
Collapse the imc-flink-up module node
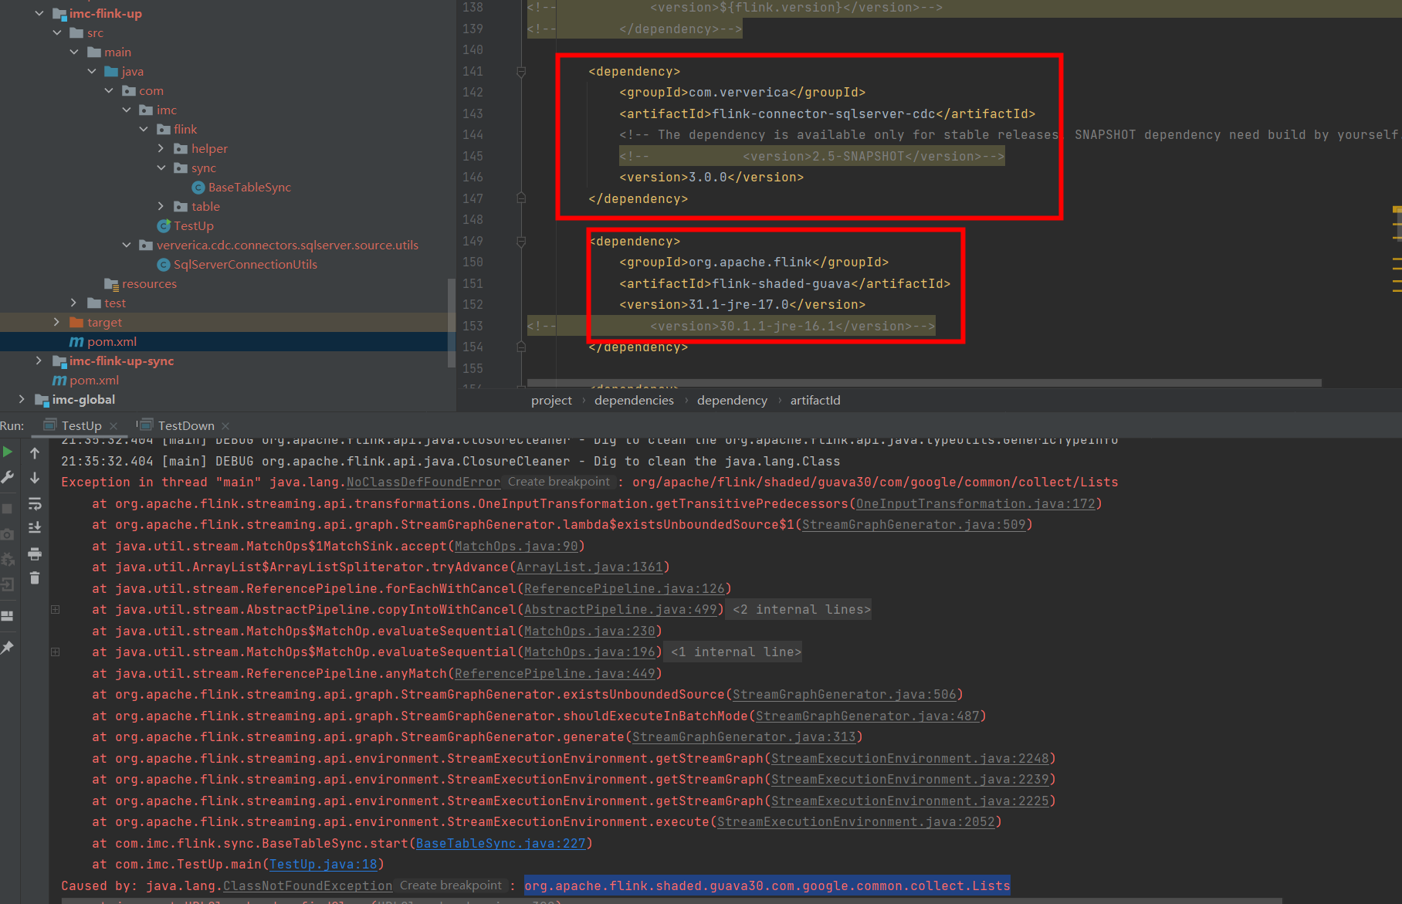[x=39, y=13]
